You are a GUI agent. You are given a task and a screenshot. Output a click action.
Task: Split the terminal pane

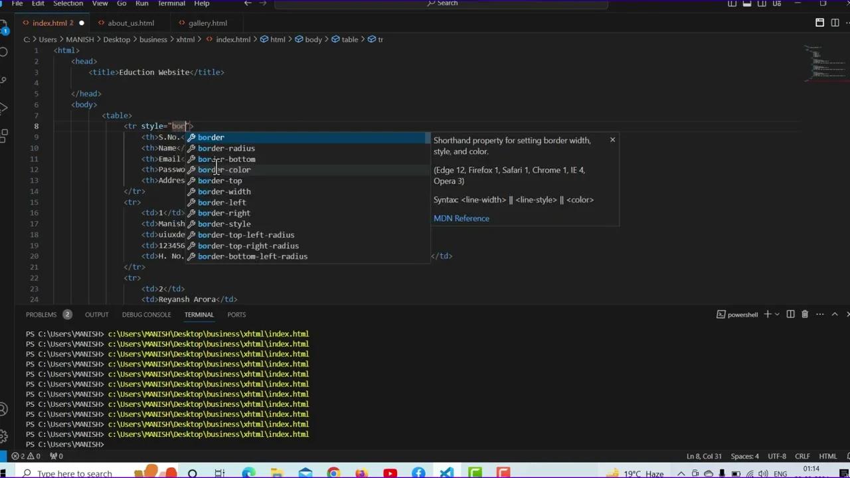790,315
